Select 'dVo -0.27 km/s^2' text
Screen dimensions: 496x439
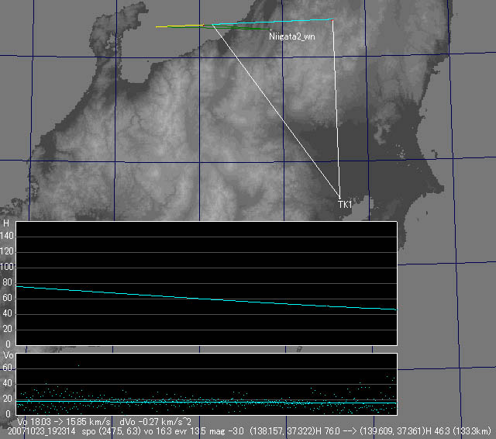point(155,422)
